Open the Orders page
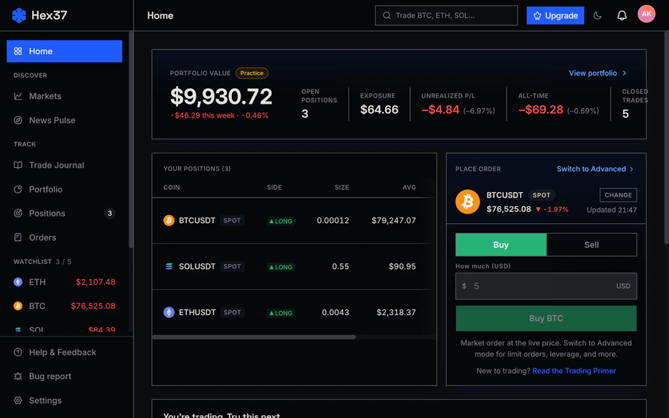 pos(64,237)
